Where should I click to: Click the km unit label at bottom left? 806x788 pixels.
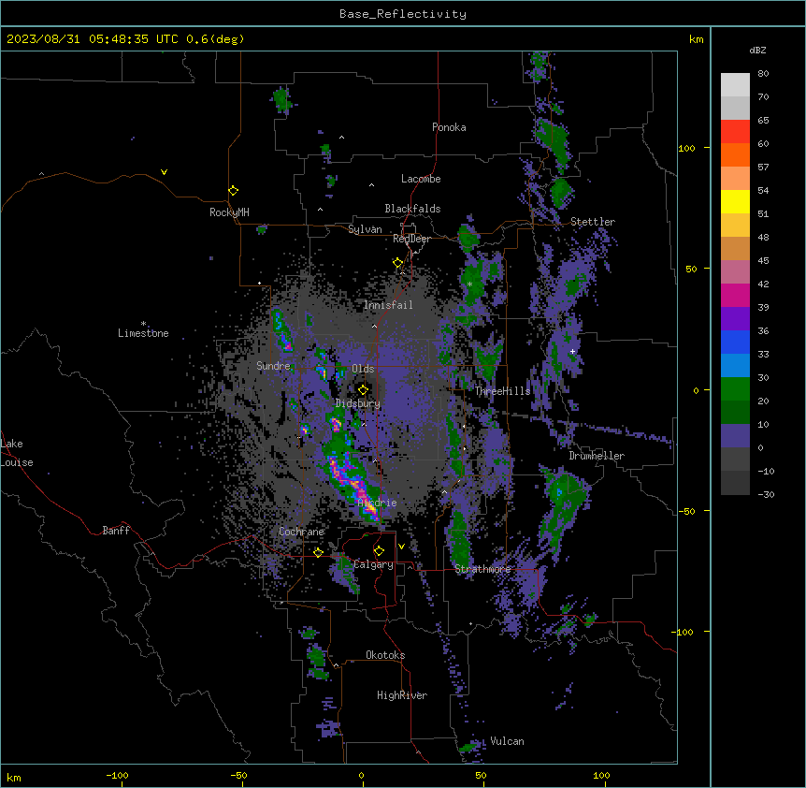tap(14, 778)
